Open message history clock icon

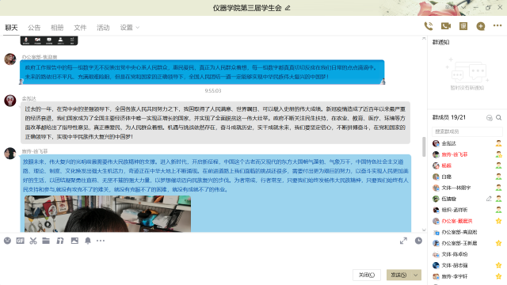(x=418, y=241)
